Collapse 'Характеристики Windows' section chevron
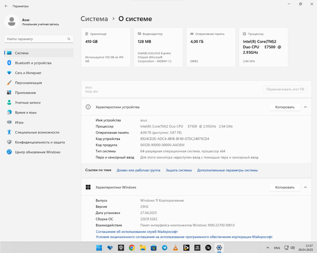The width and height of the screenshot is (317, 253). (306, 187)
